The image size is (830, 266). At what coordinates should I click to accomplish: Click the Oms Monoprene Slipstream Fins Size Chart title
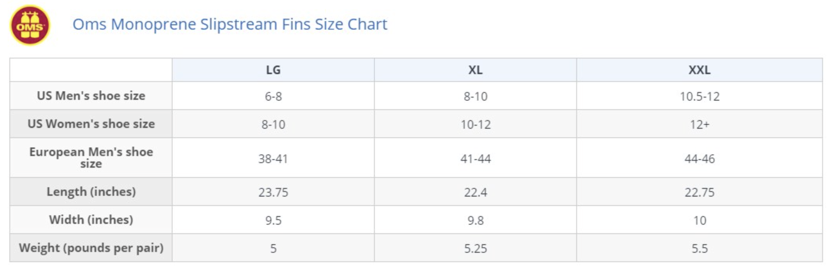point(230,24)
